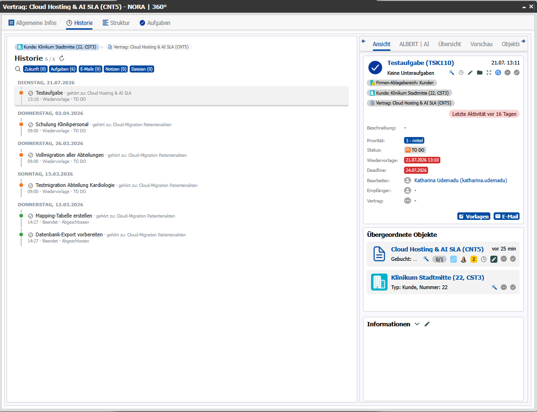
Task: Toggle the Dateien (0) filter
Action: point(142,69)
